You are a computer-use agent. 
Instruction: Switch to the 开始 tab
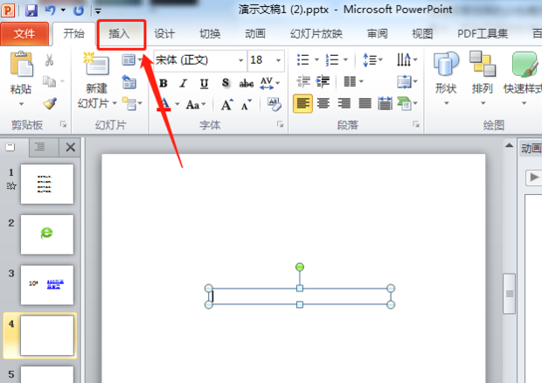pyautogui.click(x=73, y=34)
